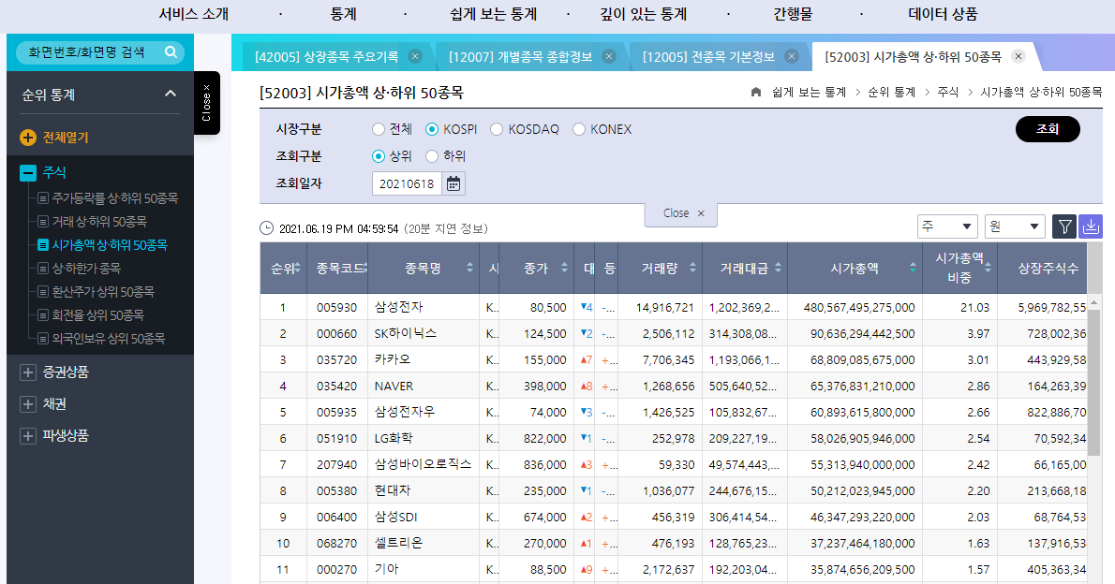Viewport: 1115px width, 584px height.
Task: Sort by 거래량 column arrow
Action: click(692, 268)
